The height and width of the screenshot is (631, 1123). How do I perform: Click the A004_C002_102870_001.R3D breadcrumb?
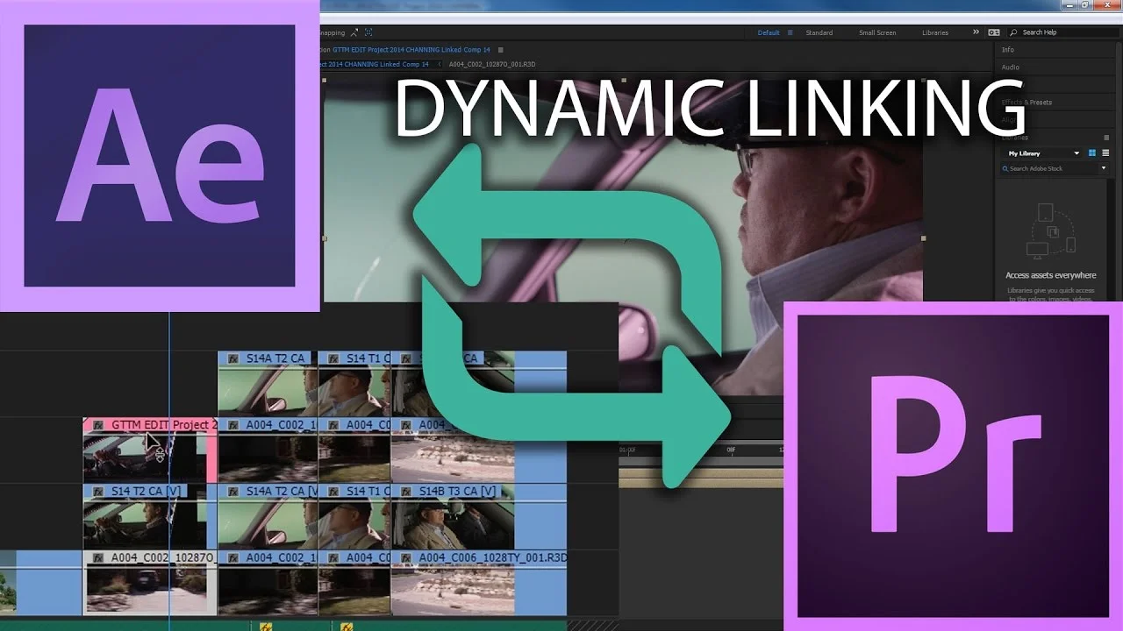[x=492, y=64]
